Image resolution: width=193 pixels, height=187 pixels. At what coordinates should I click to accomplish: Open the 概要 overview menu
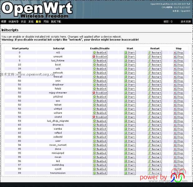[x=3, y=22]
